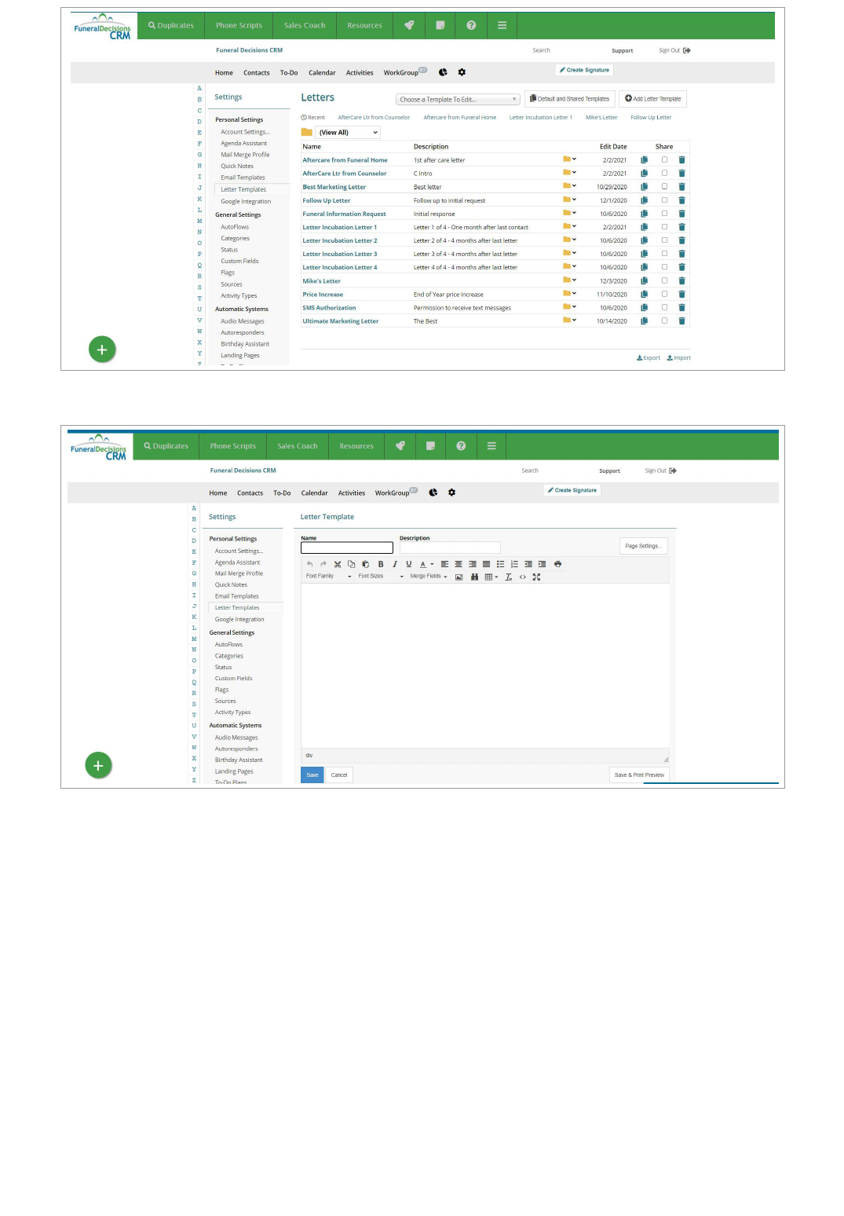Insert a bulleted list in editor
The height and width of the screenshot is (1216, 844).
(x=500, y=564)
